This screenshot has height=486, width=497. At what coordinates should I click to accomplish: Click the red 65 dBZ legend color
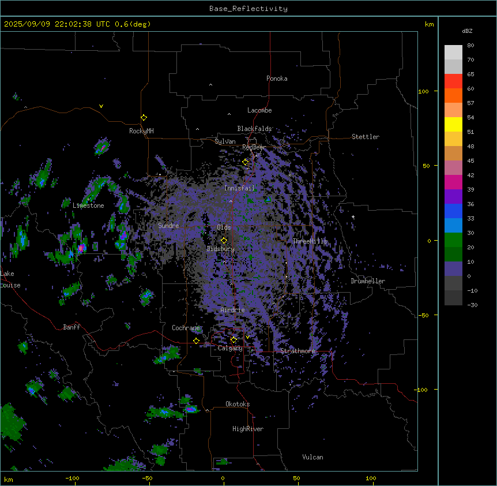coord(453,81)
